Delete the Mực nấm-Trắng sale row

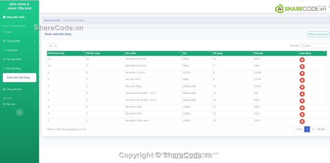click(302, 87)
